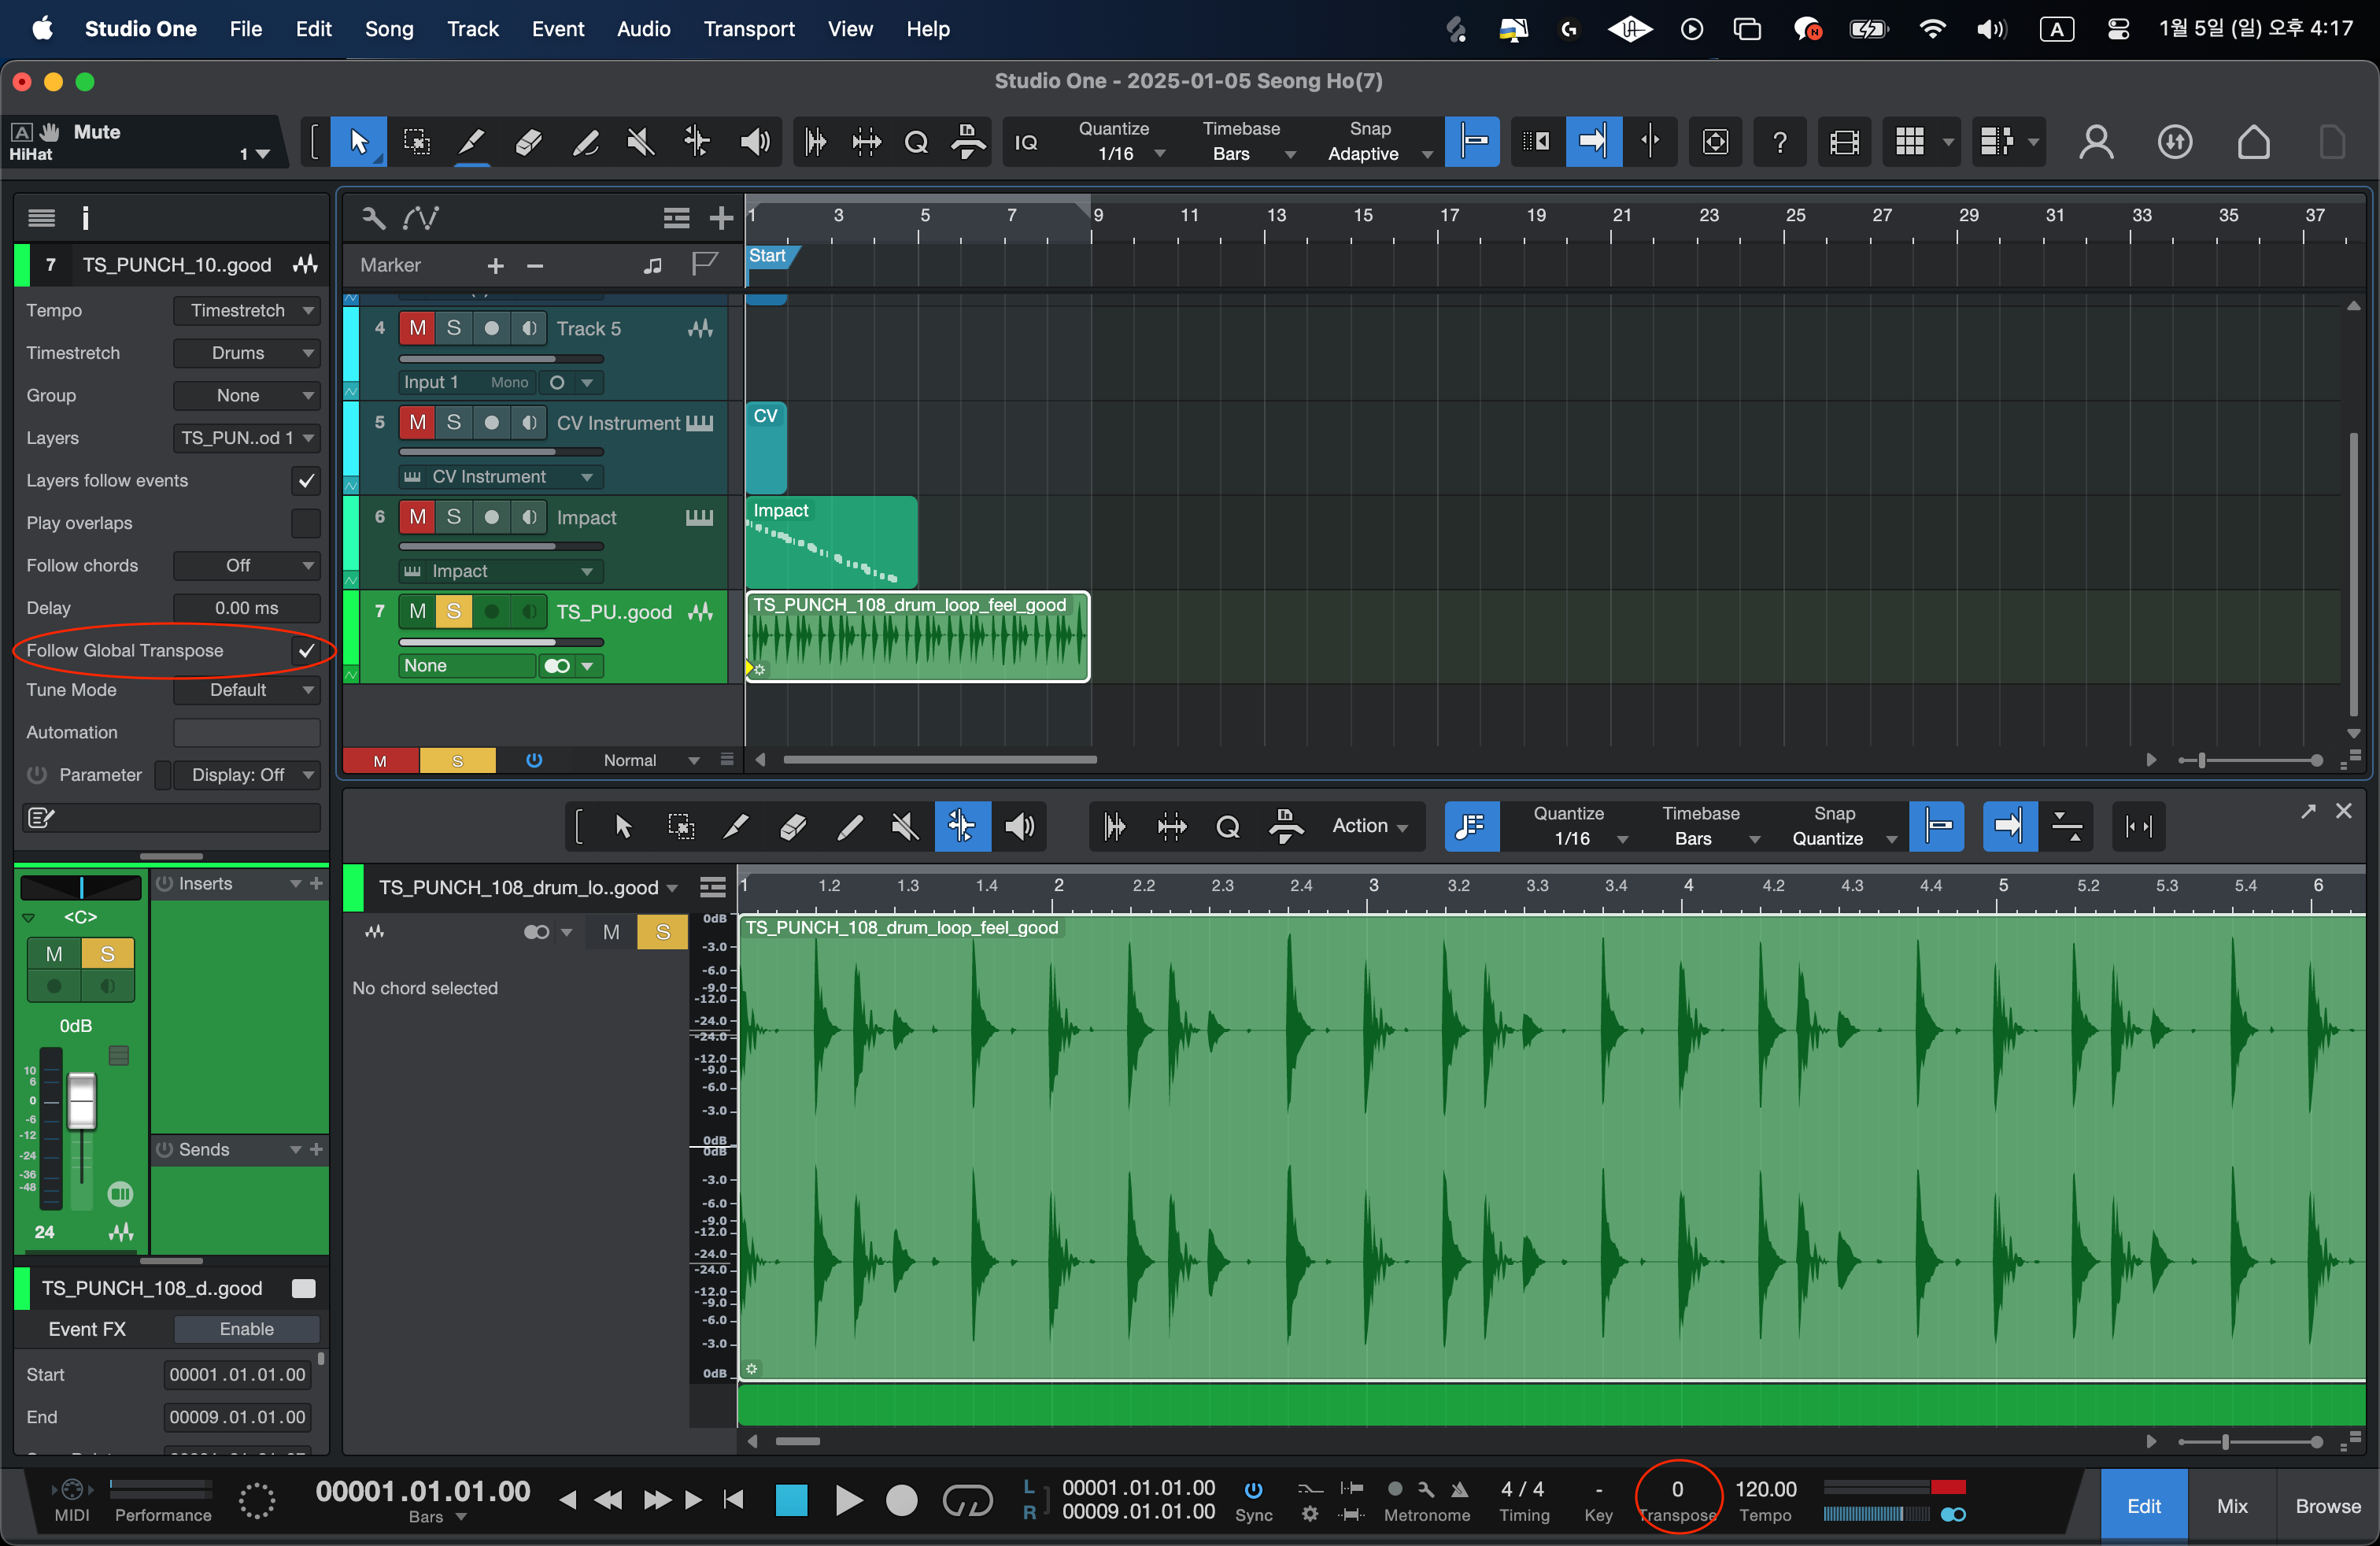
Task: Click Return to Zero transport button
Action: click(x=733, y=1500)
